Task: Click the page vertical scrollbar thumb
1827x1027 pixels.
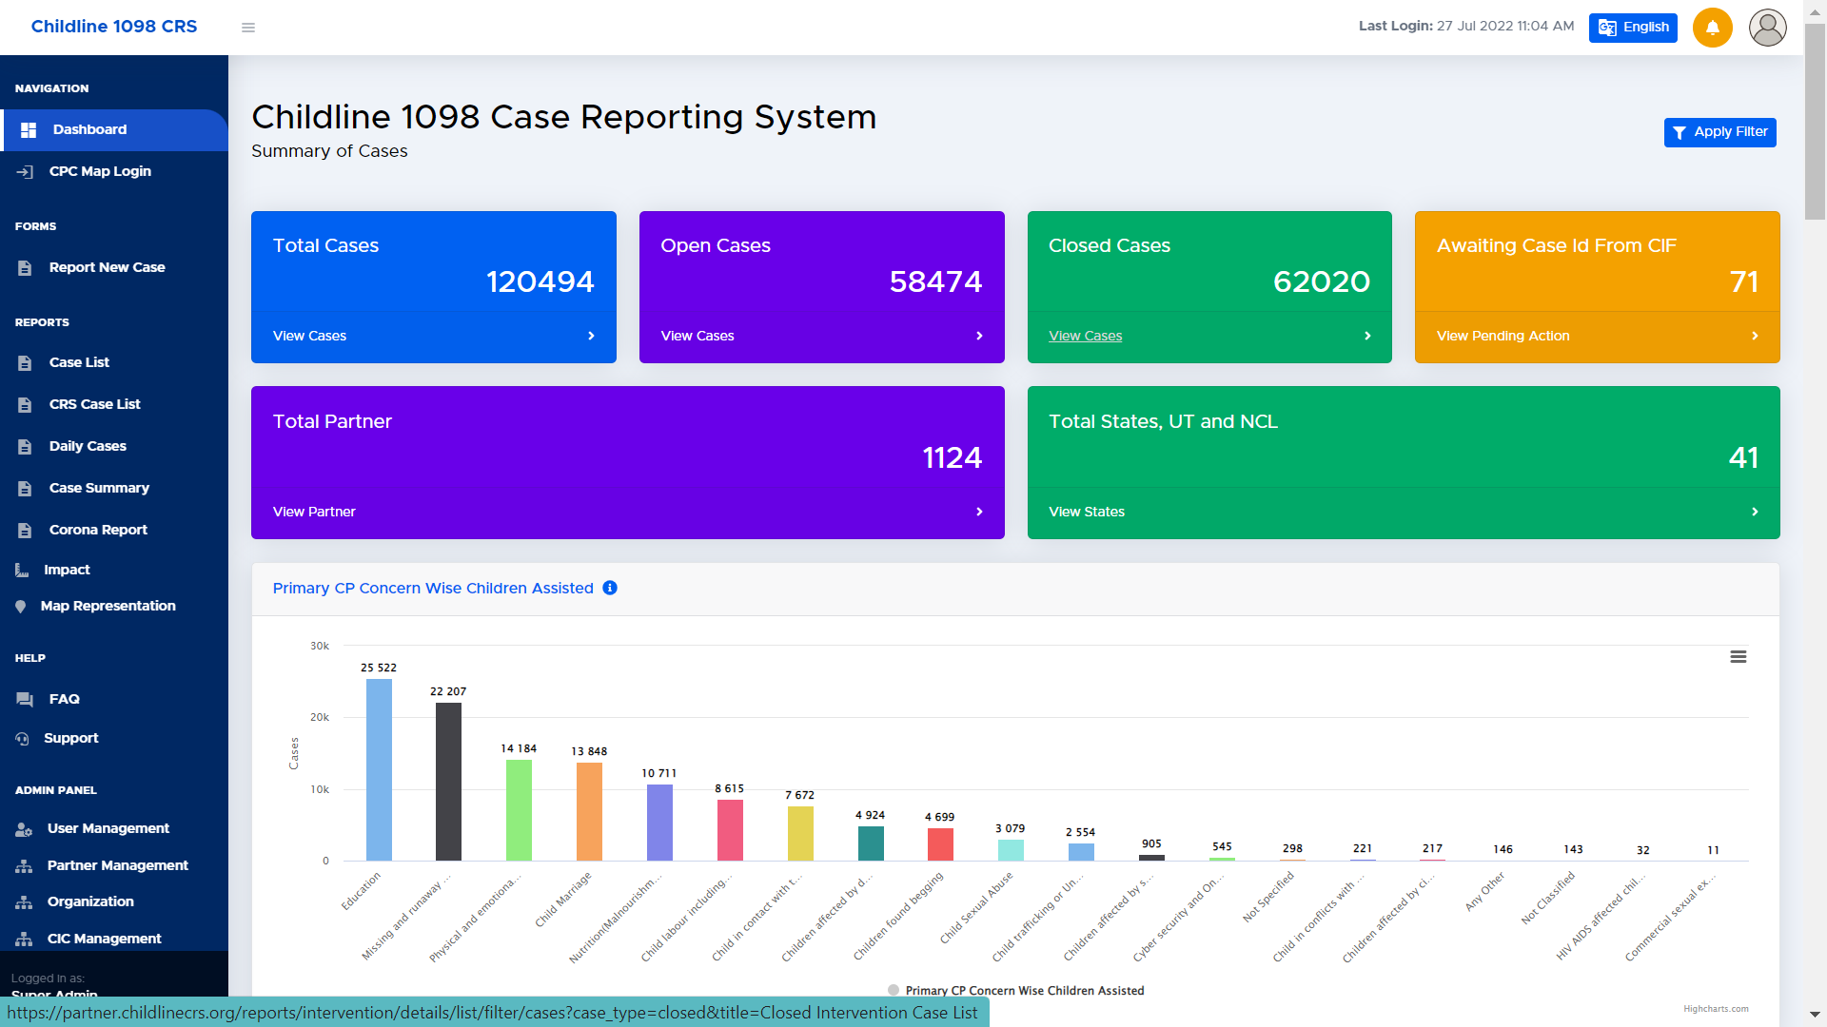Action: pyautogui.click(x=1815, y=122)
